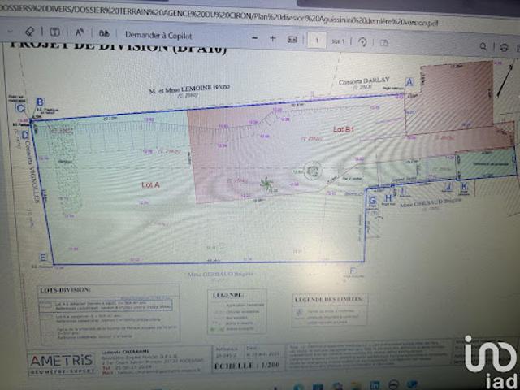Click the 'Lot B1' label on the plan

[344, 130]
